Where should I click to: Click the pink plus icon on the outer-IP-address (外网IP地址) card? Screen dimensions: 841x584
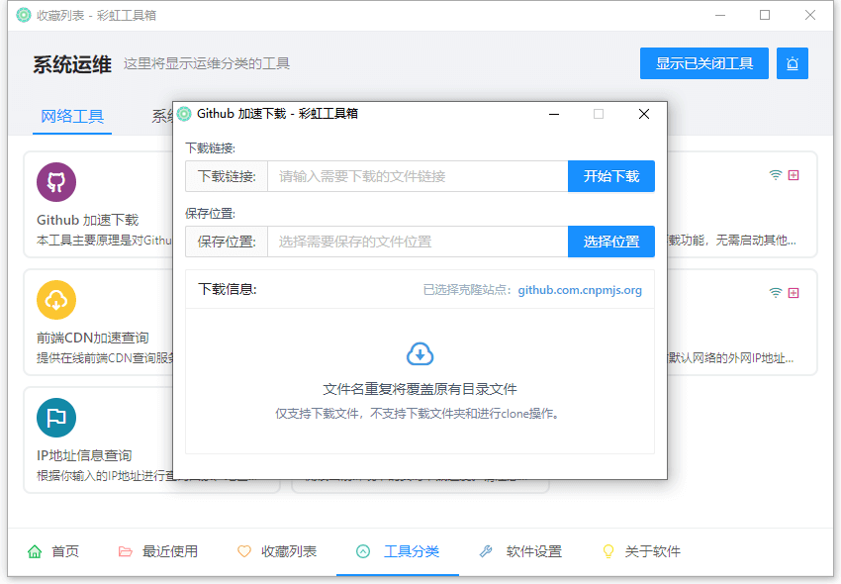794,293
